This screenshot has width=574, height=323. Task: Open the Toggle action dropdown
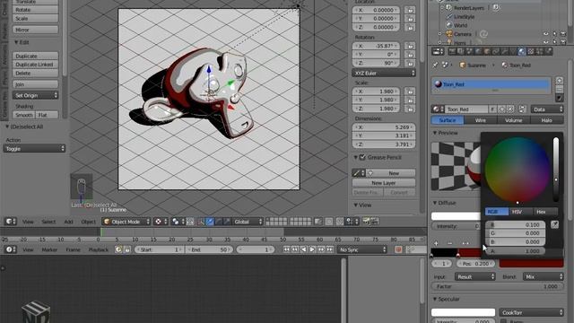click(x=34, y=149)
